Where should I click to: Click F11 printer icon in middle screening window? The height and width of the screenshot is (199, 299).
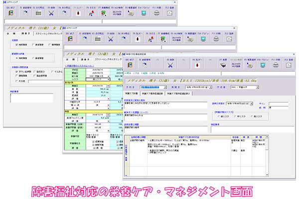click(x=216, y=39)
